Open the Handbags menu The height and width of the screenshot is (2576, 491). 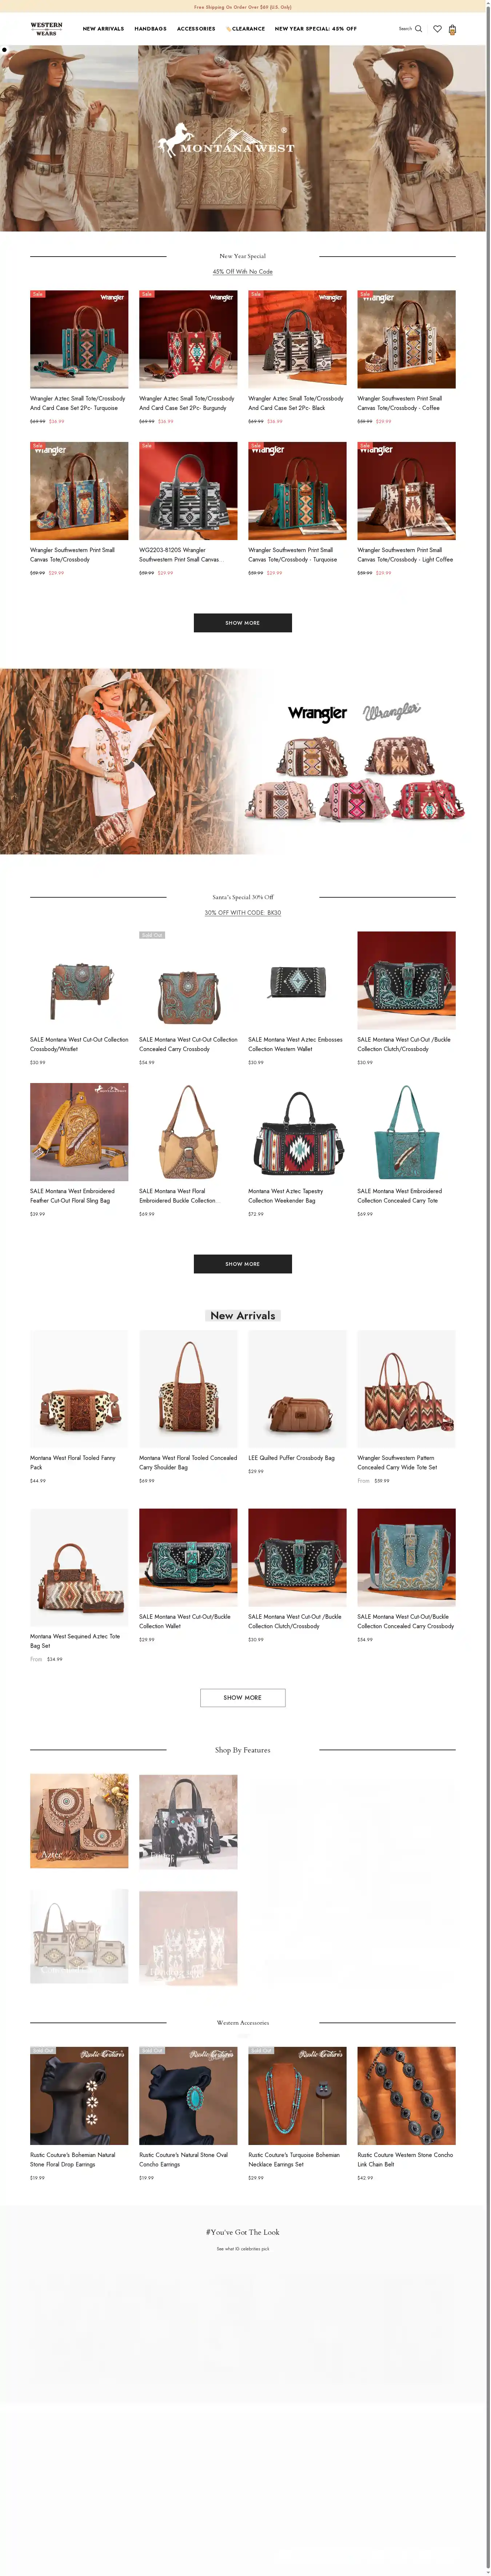(x=151, y=29)
